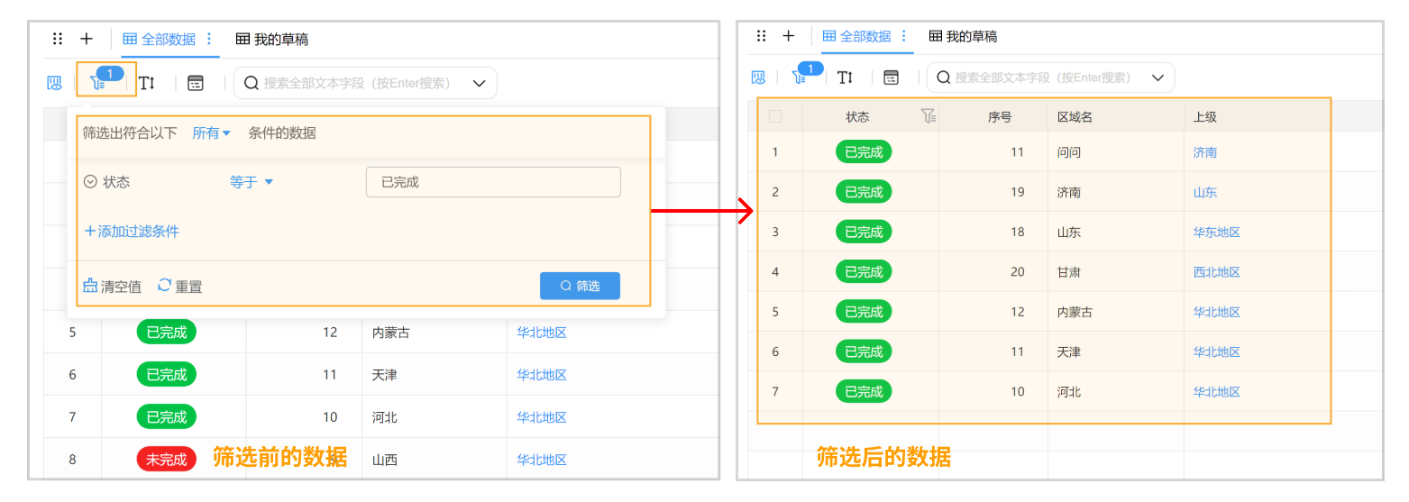Viewport: 1409px width, 502px height.
Task: Click the magnifier icon in right search box
Action: 945,78
